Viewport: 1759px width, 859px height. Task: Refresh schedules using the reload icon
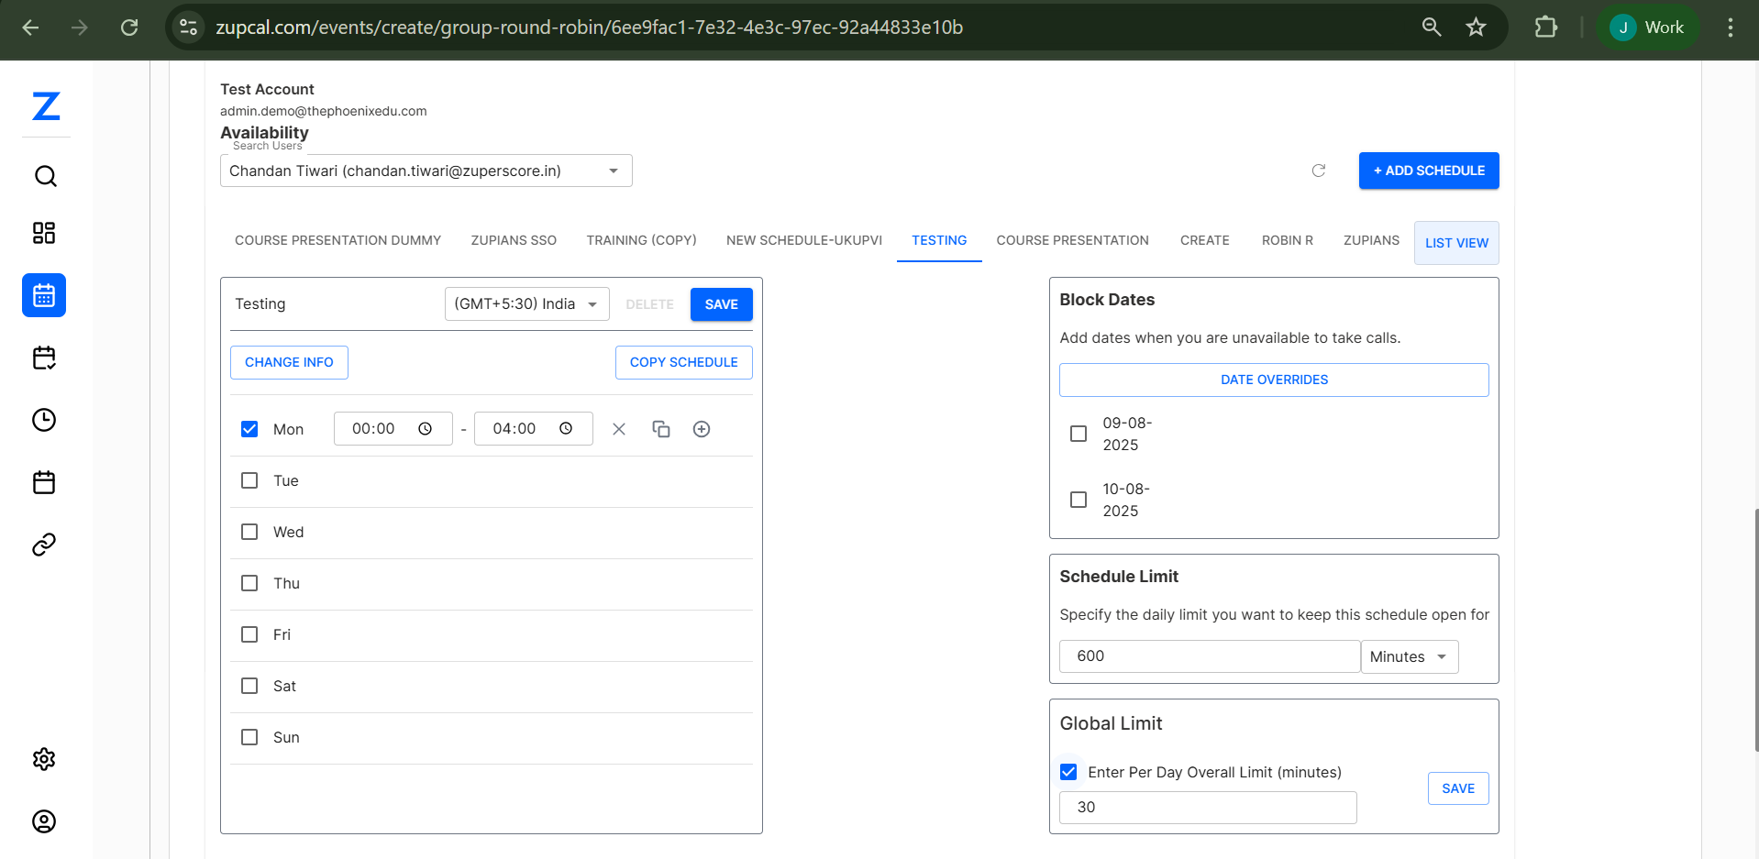1319,171
